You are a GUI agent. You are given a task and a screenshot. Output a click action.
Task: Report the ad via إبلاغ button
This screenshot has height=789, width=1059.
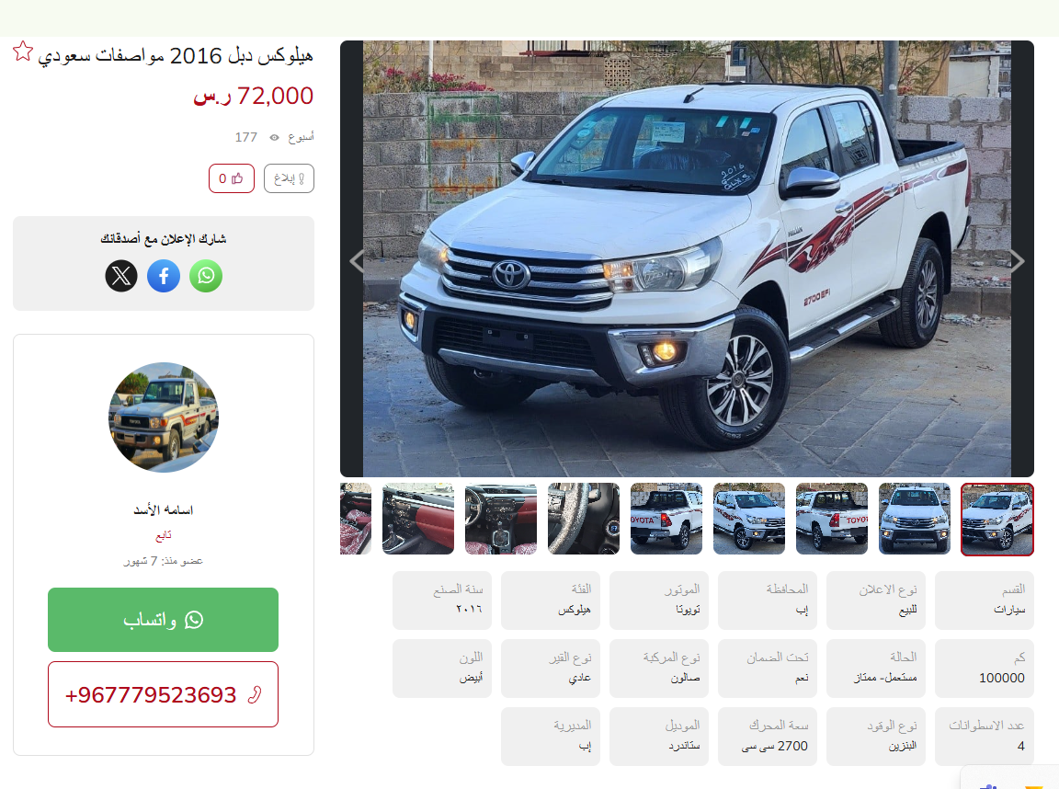[x=289, y=178]
